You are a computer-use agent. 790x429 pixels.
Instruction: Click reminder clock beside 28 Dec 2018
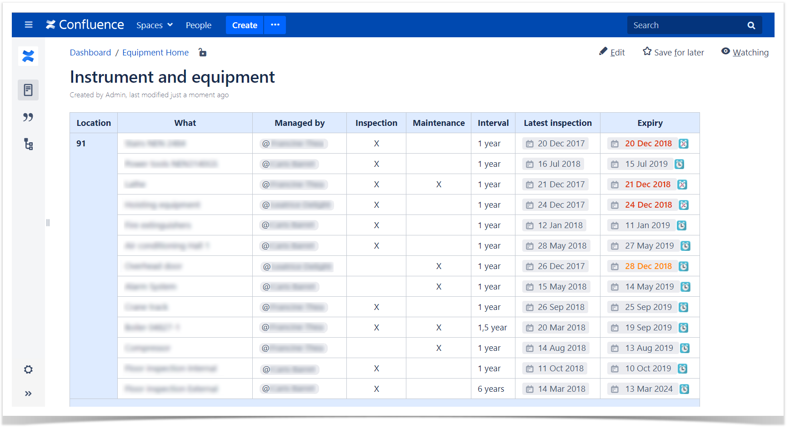pos(683,266)
